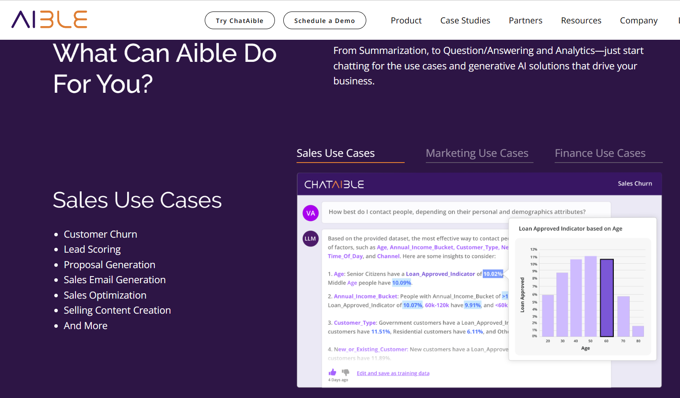Image resolution: width=680 pixels, height=398 pixels.
Task: Click the Edit and save as training data link
Action: click(x=393, y=373)
